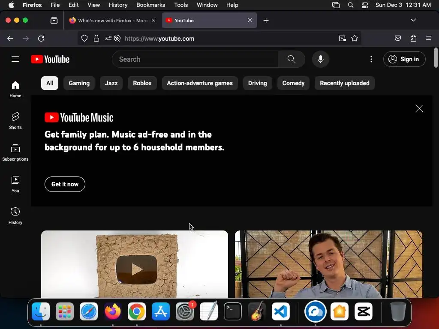Open the File menu
The image size is (439, 329).
pos(55,5)
